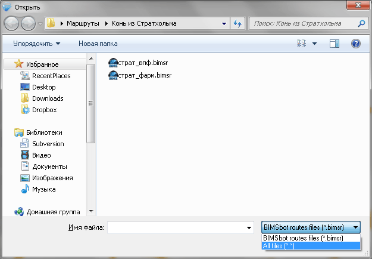Image resolution: width=372 pixels, height=259 pixels.
Task: Open the Упорядочить dropdown menu
Action: [x=36, y=44]
